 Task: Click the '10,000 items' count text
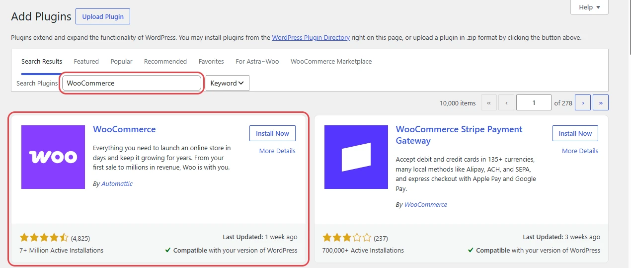[x=458, y=103]
